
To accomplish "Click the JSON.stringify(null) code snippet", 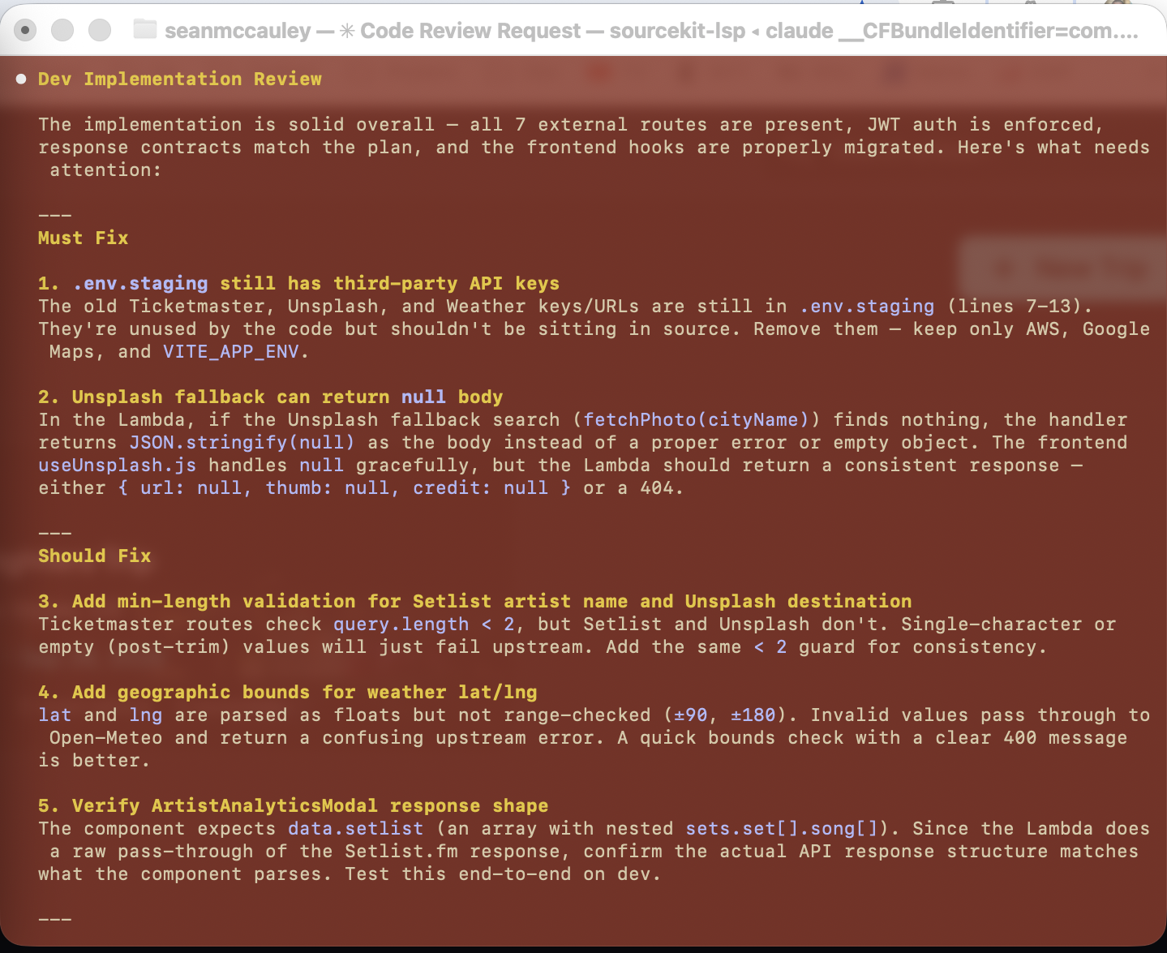I will coord(241,442).
